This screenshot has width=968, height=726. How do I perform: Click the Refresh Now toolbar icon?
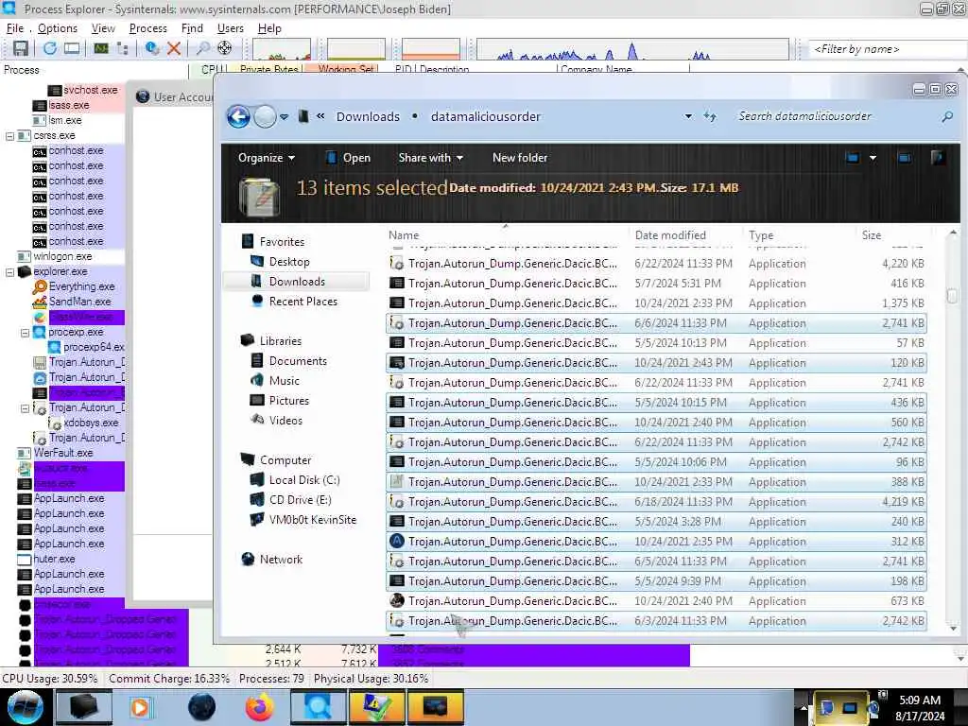50,49
